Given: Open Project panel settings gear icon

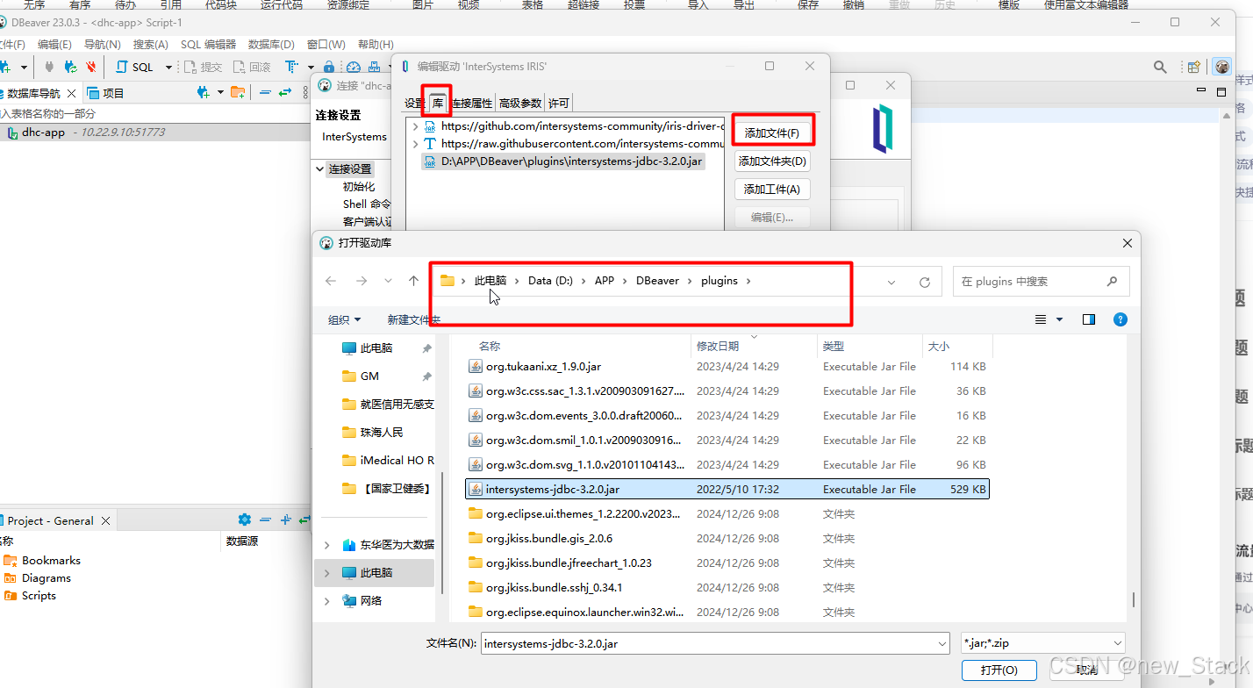Looking at the screenshot, I should (245, 520).
